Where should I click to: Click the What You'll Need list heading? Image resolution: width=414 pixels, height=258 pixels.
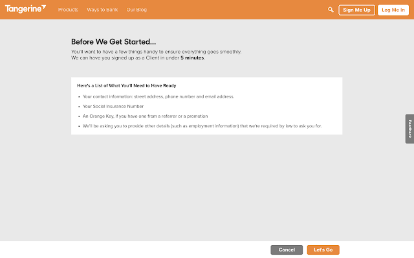(x=127, y=85)
